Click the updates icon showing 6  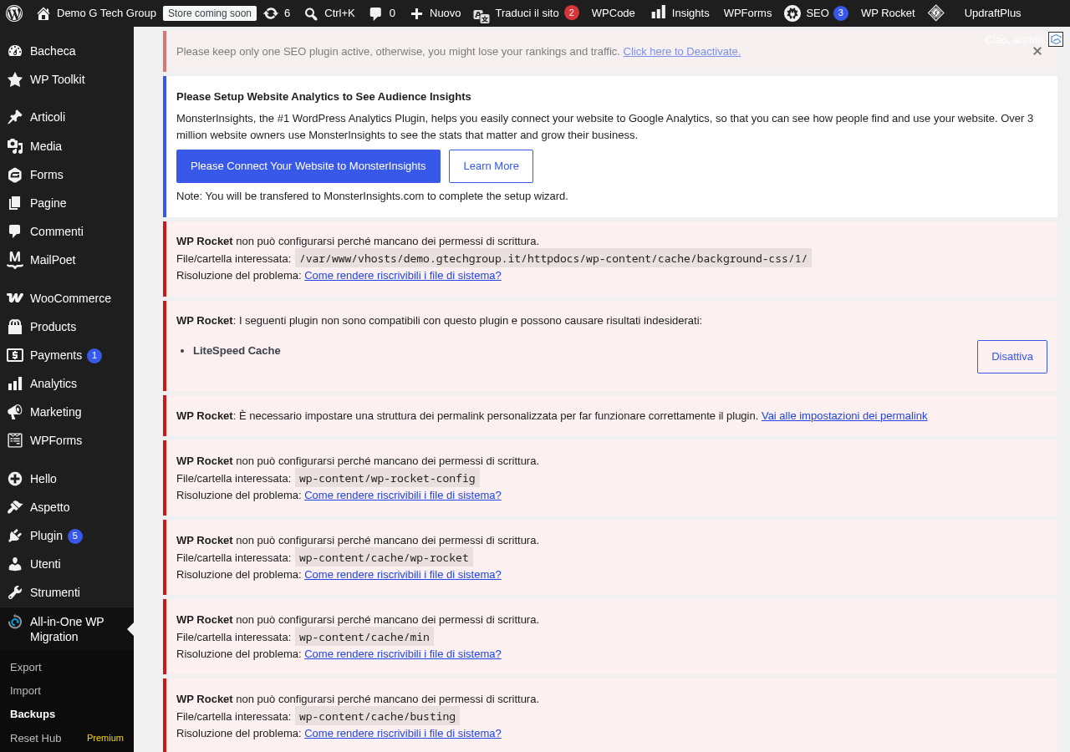(x=271, y=13)
